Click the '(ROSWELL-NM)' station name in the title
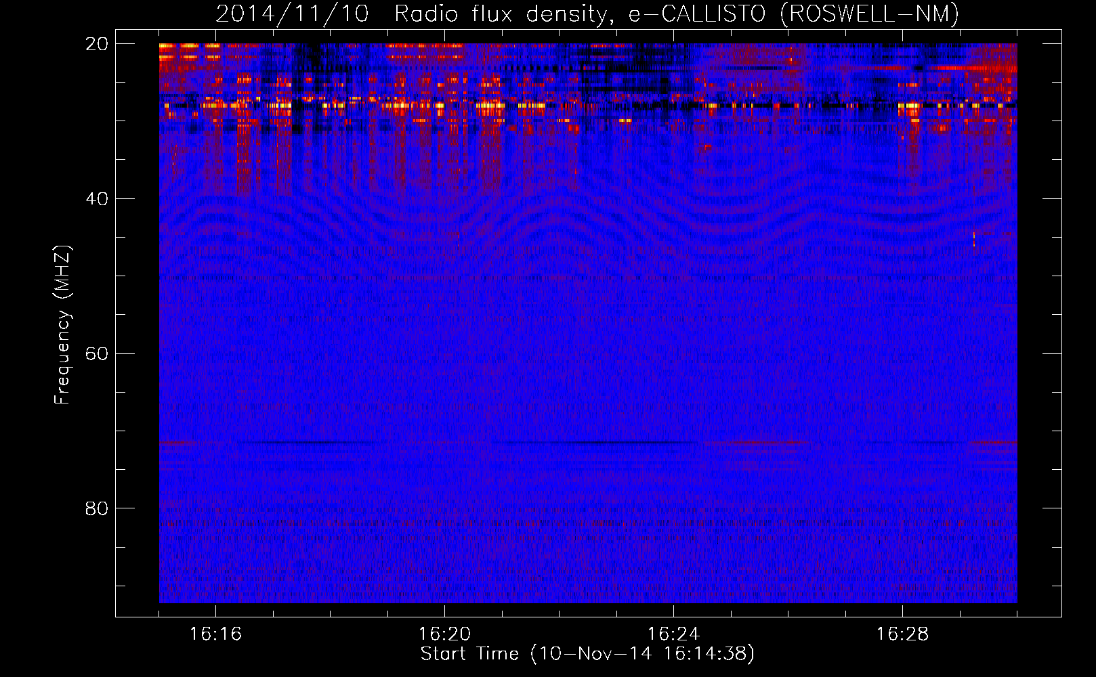This screenshot has width=1096, height=677. click(870, 14)
